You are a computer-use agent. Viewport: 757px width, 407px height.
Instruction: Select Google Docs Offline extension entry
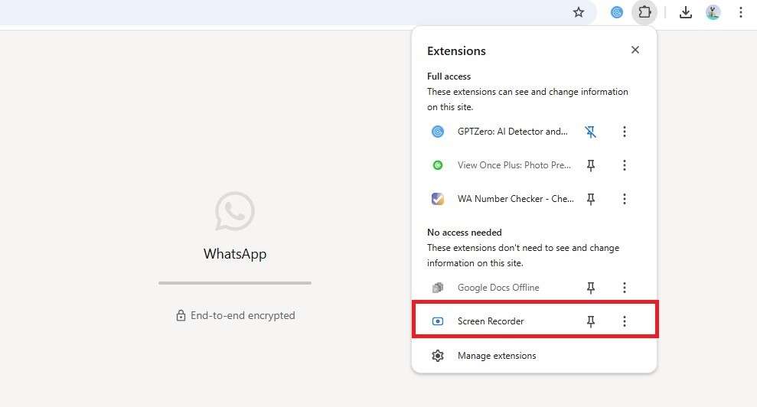498,288
